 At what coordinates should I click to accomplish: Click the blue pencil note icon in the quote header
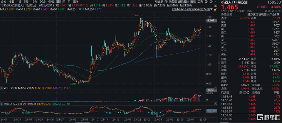(x=273, y=11)
